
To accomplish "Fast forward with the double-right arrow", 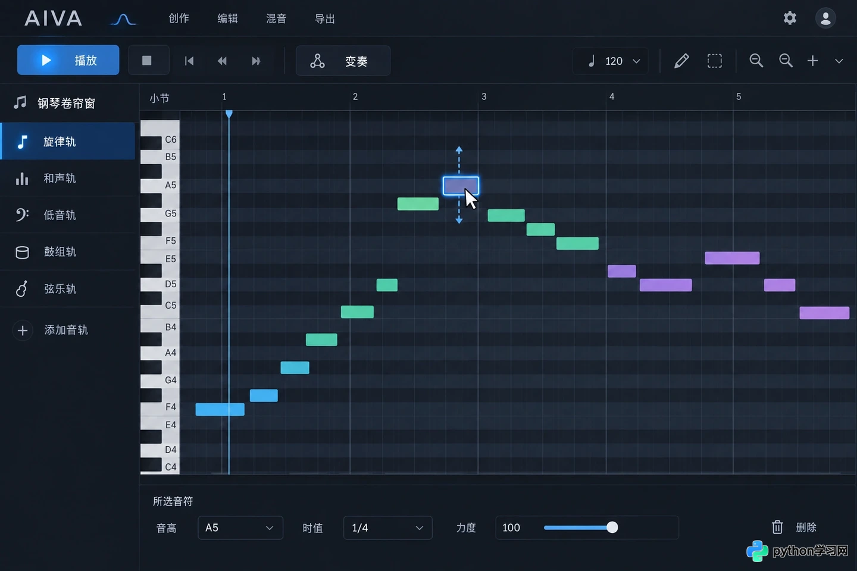I will pos(256,61).
